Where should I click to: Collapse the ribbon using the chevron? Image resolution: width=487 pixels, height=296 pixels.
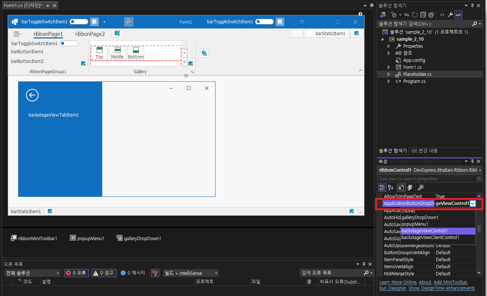[x=361, y=70]
